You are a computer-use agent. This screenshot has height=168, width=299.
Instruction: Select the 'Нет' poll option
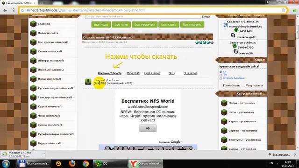[221, 75]
